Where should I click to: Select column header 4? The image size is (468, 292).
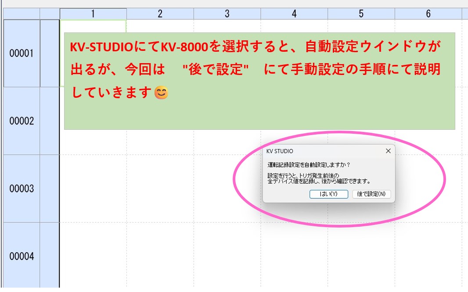point(294,14)
